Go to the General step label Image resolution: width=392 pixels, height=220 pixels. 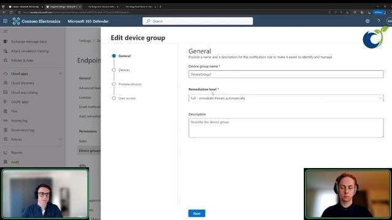124,56
